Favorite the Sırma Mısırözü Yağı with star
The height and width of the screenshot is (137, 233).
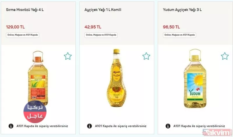(68, 56)
